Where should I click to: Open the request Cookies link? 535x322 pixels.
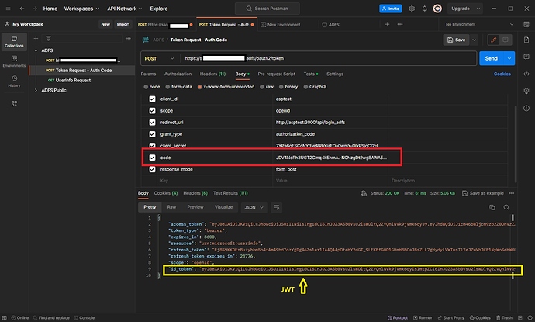[502, 74]
